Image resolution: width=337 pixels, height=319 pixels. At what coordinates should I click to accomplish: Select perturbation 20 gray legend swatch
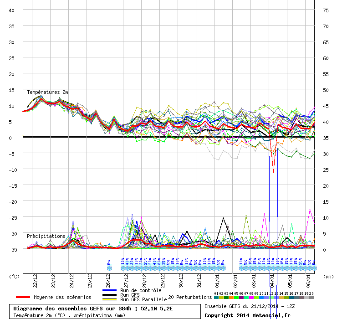click(311, 298)
